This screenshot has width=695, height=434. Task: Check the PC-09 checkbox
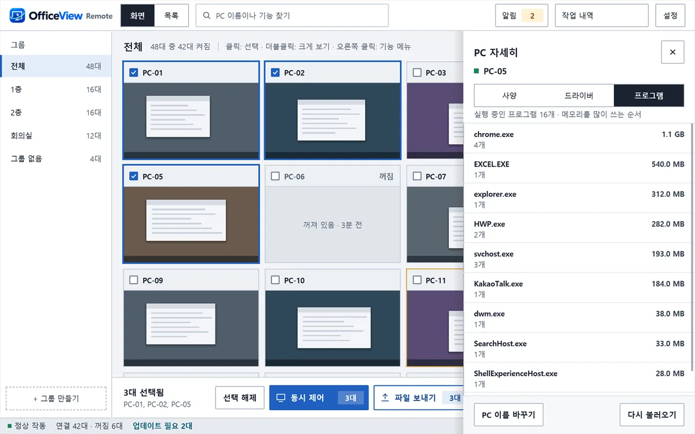134,280
